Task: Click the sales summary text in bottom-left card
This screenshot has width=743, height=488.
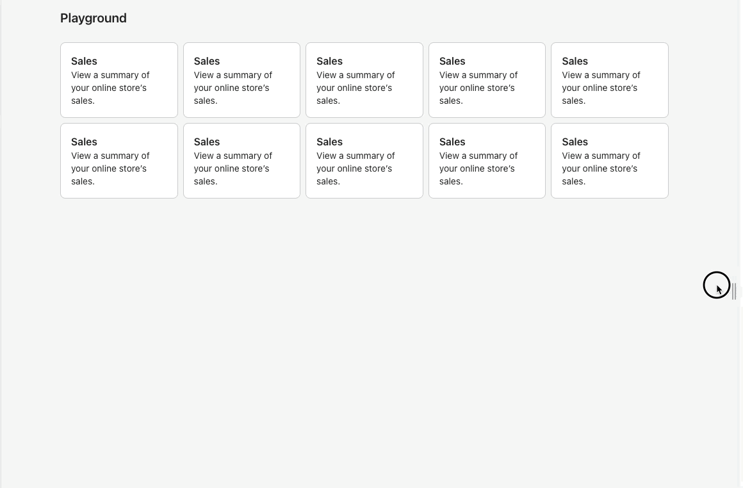Action: click(110, 168)
